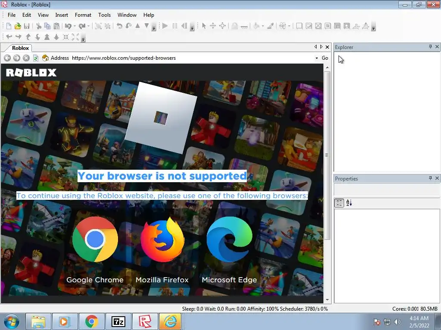441x330 pixels.
Task: Select the arrow pointer Select tool
Action: pyautogui.click(x=204, y=26)
